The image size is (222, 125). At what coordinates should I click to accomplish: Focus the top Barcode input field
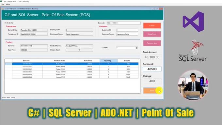[x=123, y=23]
